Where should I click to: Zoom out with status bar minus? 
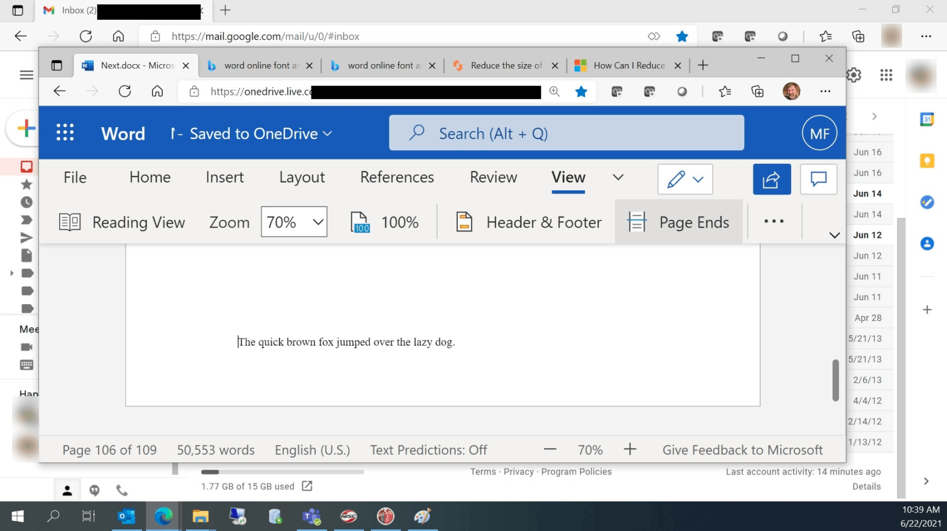pyautogui.click(x=550, y=449)
